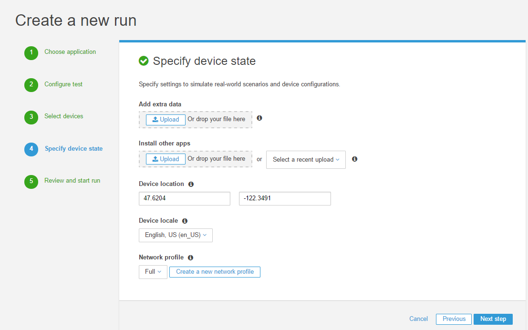Click info icon beside Select a recent upload
The image size is (528, 330).
[354, 159]
